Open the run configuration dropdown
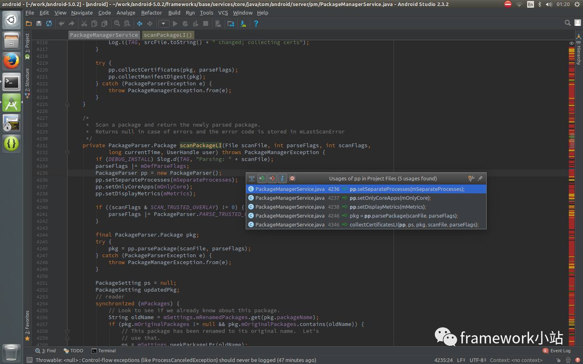This screenshot has height=364, width=583. click(x=164, y=23)
